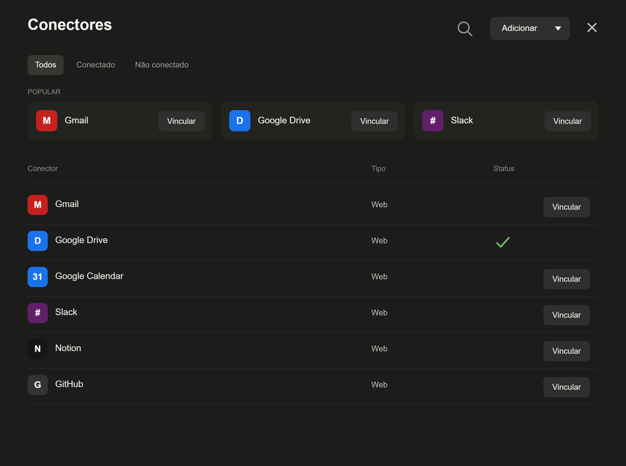Select the Google Calendar row name
The width and height of the screenshot is (626, 466).
coord(89,276)
